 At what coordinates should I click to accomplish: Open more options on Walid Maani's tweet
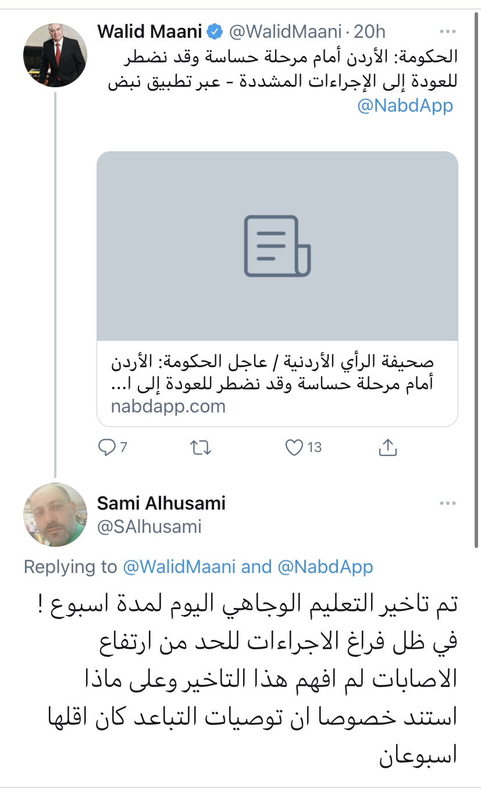click(x=448, y=31)
